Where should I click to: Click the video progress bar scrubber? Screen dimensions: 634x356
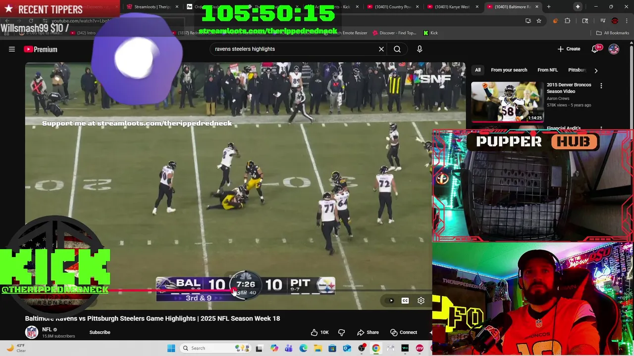click(x=234, y=291)
